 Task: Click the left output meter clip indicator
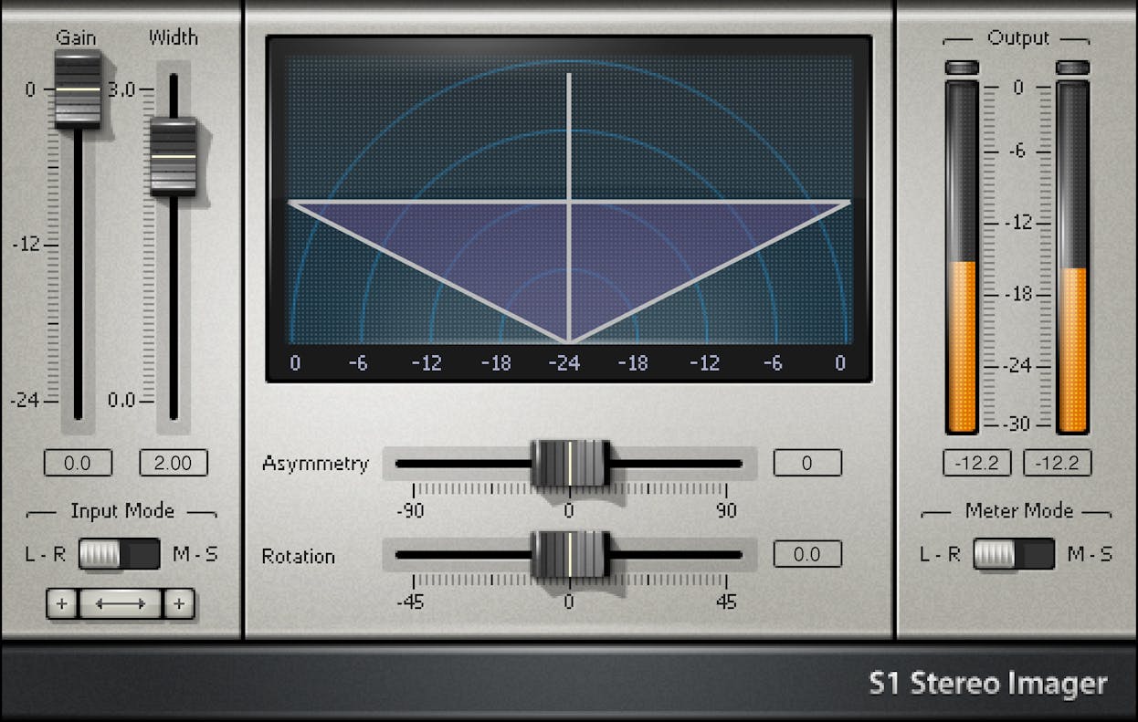click(x=960, y=67)
